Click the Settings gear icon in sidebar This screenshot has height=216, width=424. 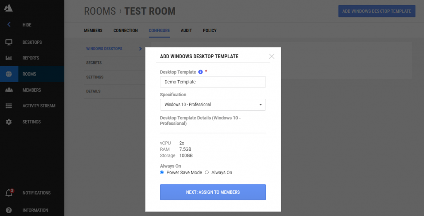click(x=9, y=122)
